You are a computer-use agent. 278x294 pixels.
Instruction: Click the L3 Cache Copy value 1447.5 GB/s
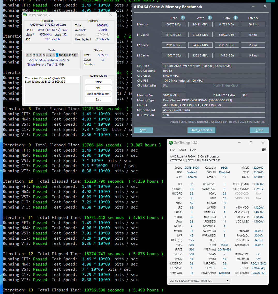227,55
